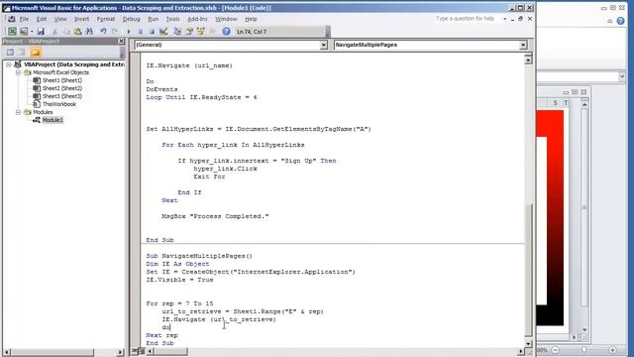The width and height of the screenshot is (634, 357).
Task: Toggle Folders view in Project panel
Action: pyautogui.click(x=36, y=53)
